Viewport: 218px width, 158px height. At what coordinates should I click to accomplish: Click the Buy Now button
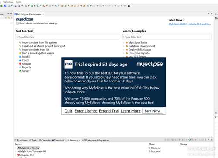[153, 111]
